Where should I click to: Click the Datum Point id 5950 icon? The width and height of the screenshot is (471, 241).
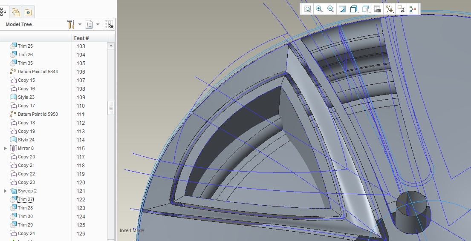pyautogui.click(x=13, y=114)
